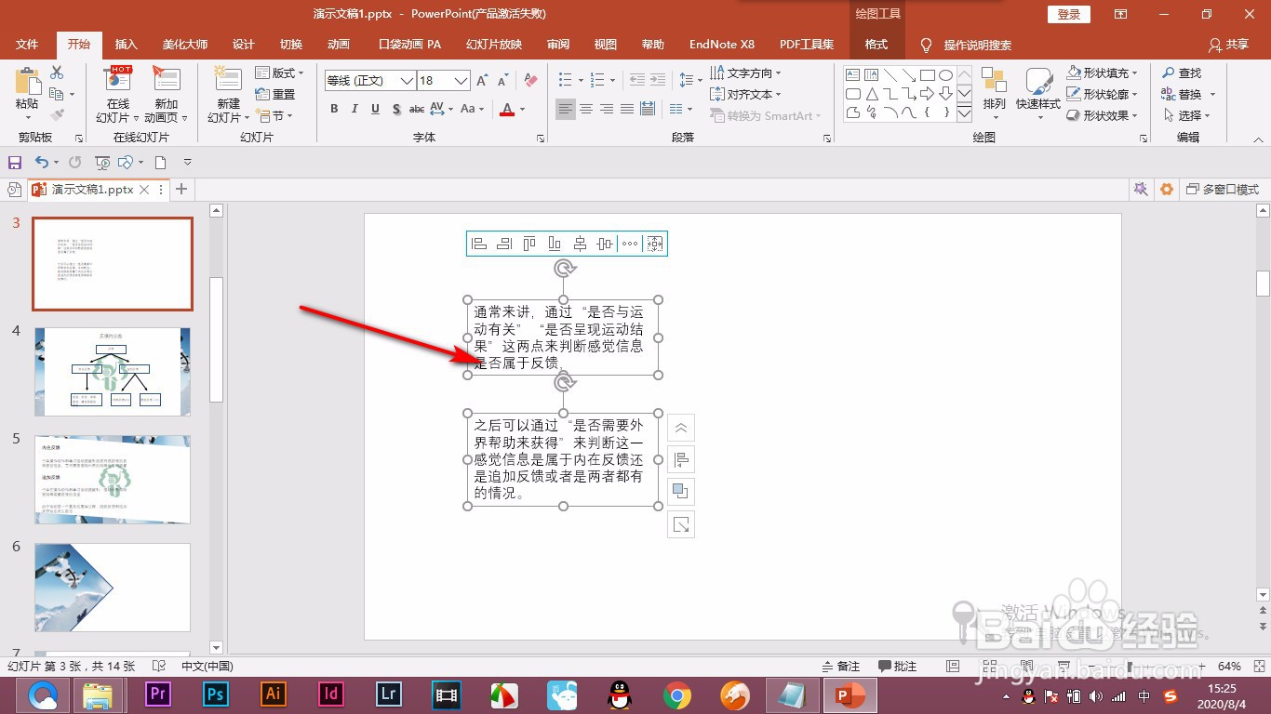1271x714 pixels.
Task: Switch to the Format (格式) drawing tools tab
Action: tap(876, 45)
